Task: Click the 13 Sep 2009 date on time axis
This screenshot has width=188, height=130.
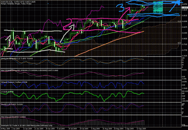Action: pyautogui.click(x=141, y=129)
